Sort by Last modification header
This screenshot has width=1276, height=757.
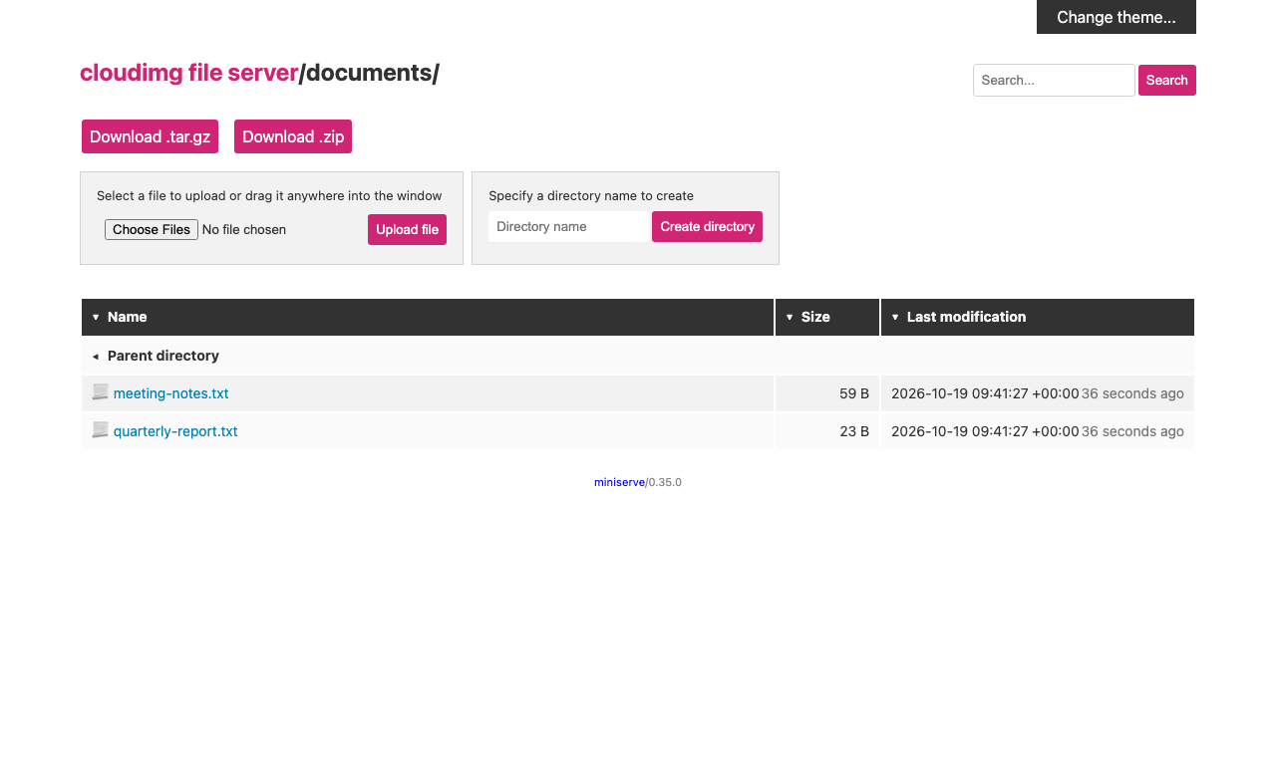(966, 317)
